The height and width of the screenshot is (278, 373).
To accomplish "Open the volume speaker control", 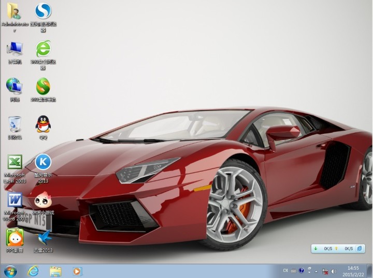I will (334, 271).
